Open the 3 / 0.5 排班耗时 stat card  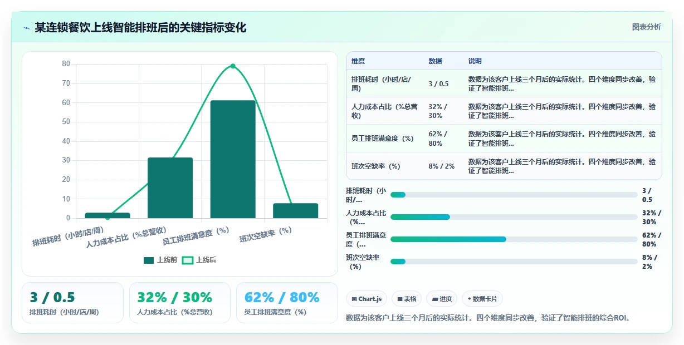click(72, 303)
